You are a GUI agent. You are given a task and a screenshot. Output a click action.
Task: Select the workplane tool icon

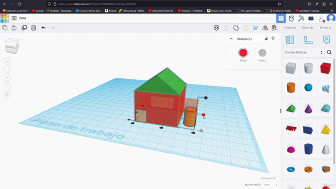click(x=290, y=40)
